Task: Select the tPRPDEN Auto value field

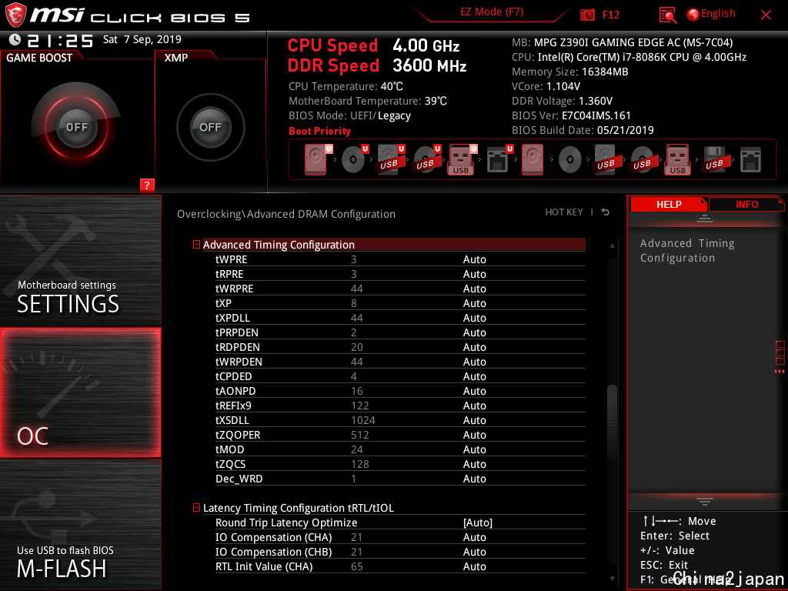Action: tap(474, 332)
